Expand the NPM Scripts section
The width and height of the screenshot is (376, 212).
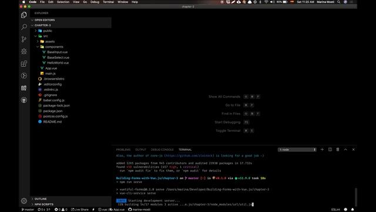click(70, 204)
